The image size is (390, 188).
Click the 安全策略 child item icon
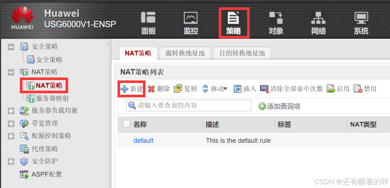tap(31, 59)
